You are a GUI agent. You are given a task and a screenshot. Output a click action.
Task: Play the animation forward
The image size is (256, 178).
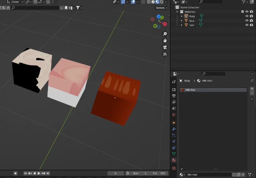pos(39,173)
